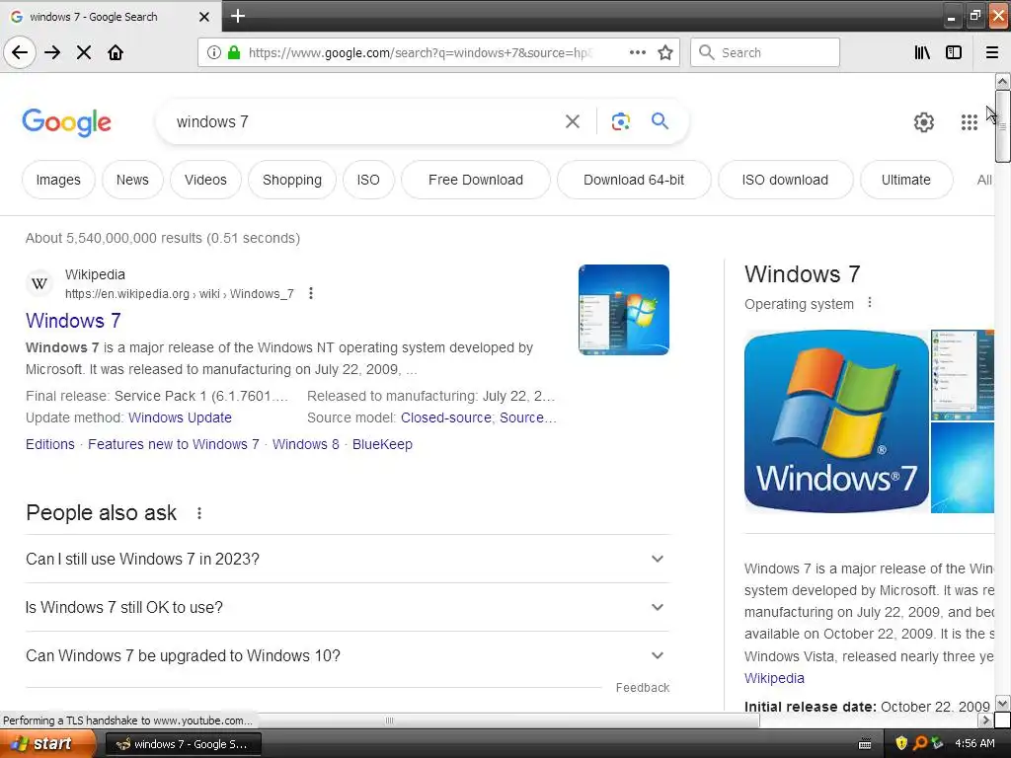Toggle the sidebar view icon
Screen dimensions: 1011x758
pyautogui.click(x=954, y=52)
